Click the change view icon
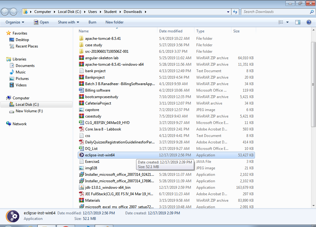This screenshot has width=316, height=227. pyautogui.click(x=281, y=22)
